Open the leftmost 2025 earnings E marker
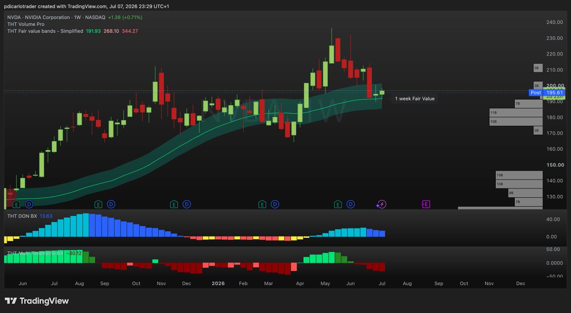Image resolution: width=571 pixels, height=313 pixels. click(x=17, y=205)
